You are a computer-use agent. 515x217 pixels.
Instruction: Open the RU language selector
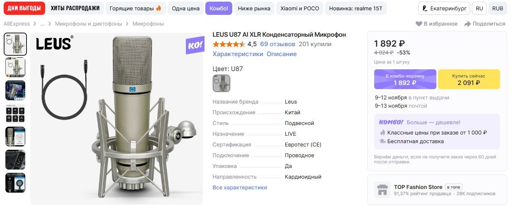coord(479,8)
